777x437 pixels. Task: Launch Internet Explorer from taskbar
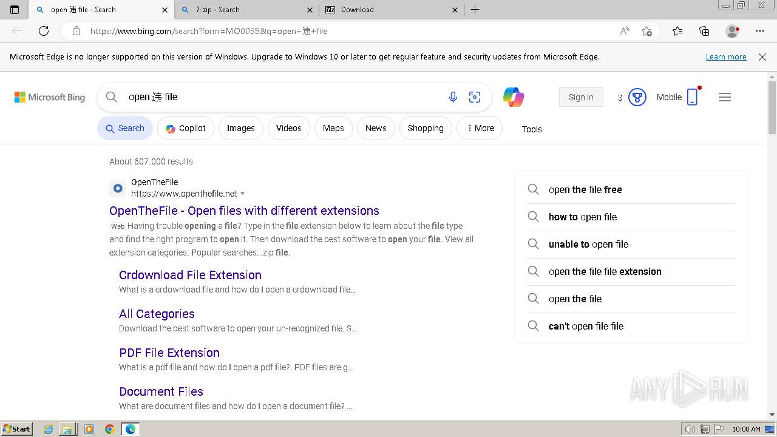tap(49, 429)
